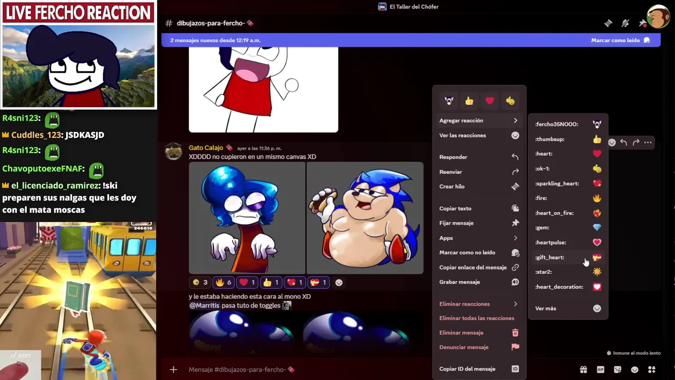Screen dimensions: 675x380
Task: Toggle the thumbs up reaction chip
Action: coord(271,282)
